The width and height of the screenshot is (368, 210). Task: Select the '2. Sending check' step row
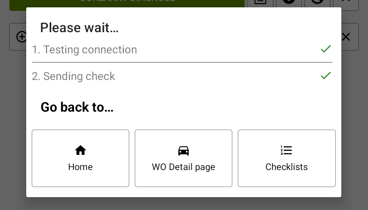click(x=182, y=76)
